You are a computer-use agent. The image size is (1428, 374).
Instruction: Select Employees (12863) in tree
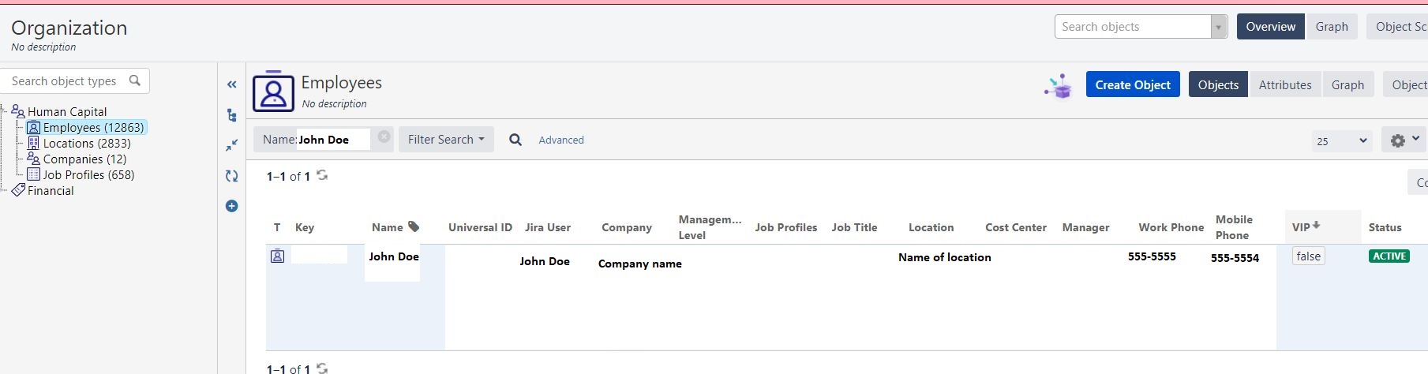pyautogui.click(x=86, y=127)
